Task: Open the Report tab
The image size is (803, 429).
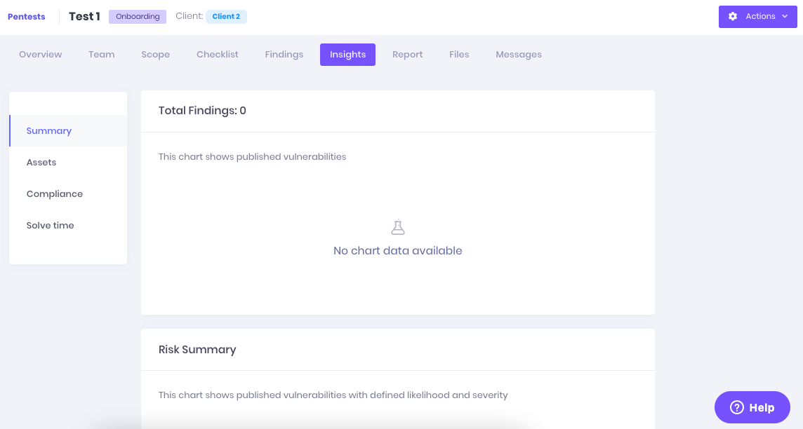Action: pyautogui.click(x=408, y=55)
